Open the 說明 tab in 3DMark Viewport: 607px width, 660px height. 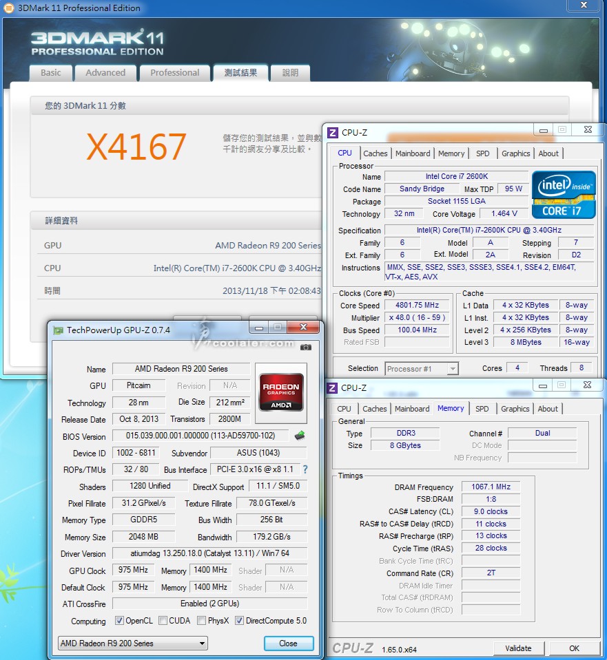[291, 73]
